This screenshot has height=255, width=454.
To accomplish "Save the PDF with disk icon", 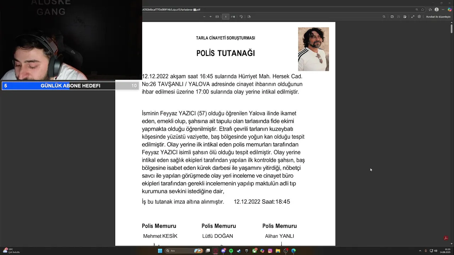I will click(399, 17).
